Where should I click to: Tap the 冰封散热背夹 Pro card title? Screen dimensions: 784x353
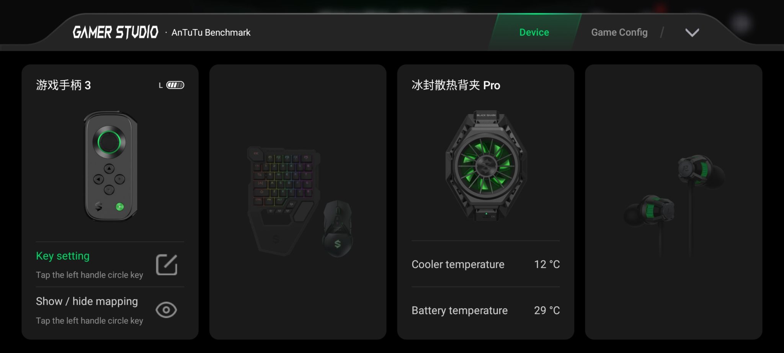click(456, 85)
